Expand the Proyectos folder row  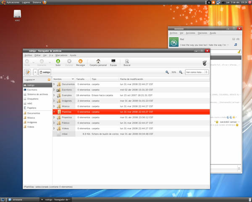tap(54, 117)
